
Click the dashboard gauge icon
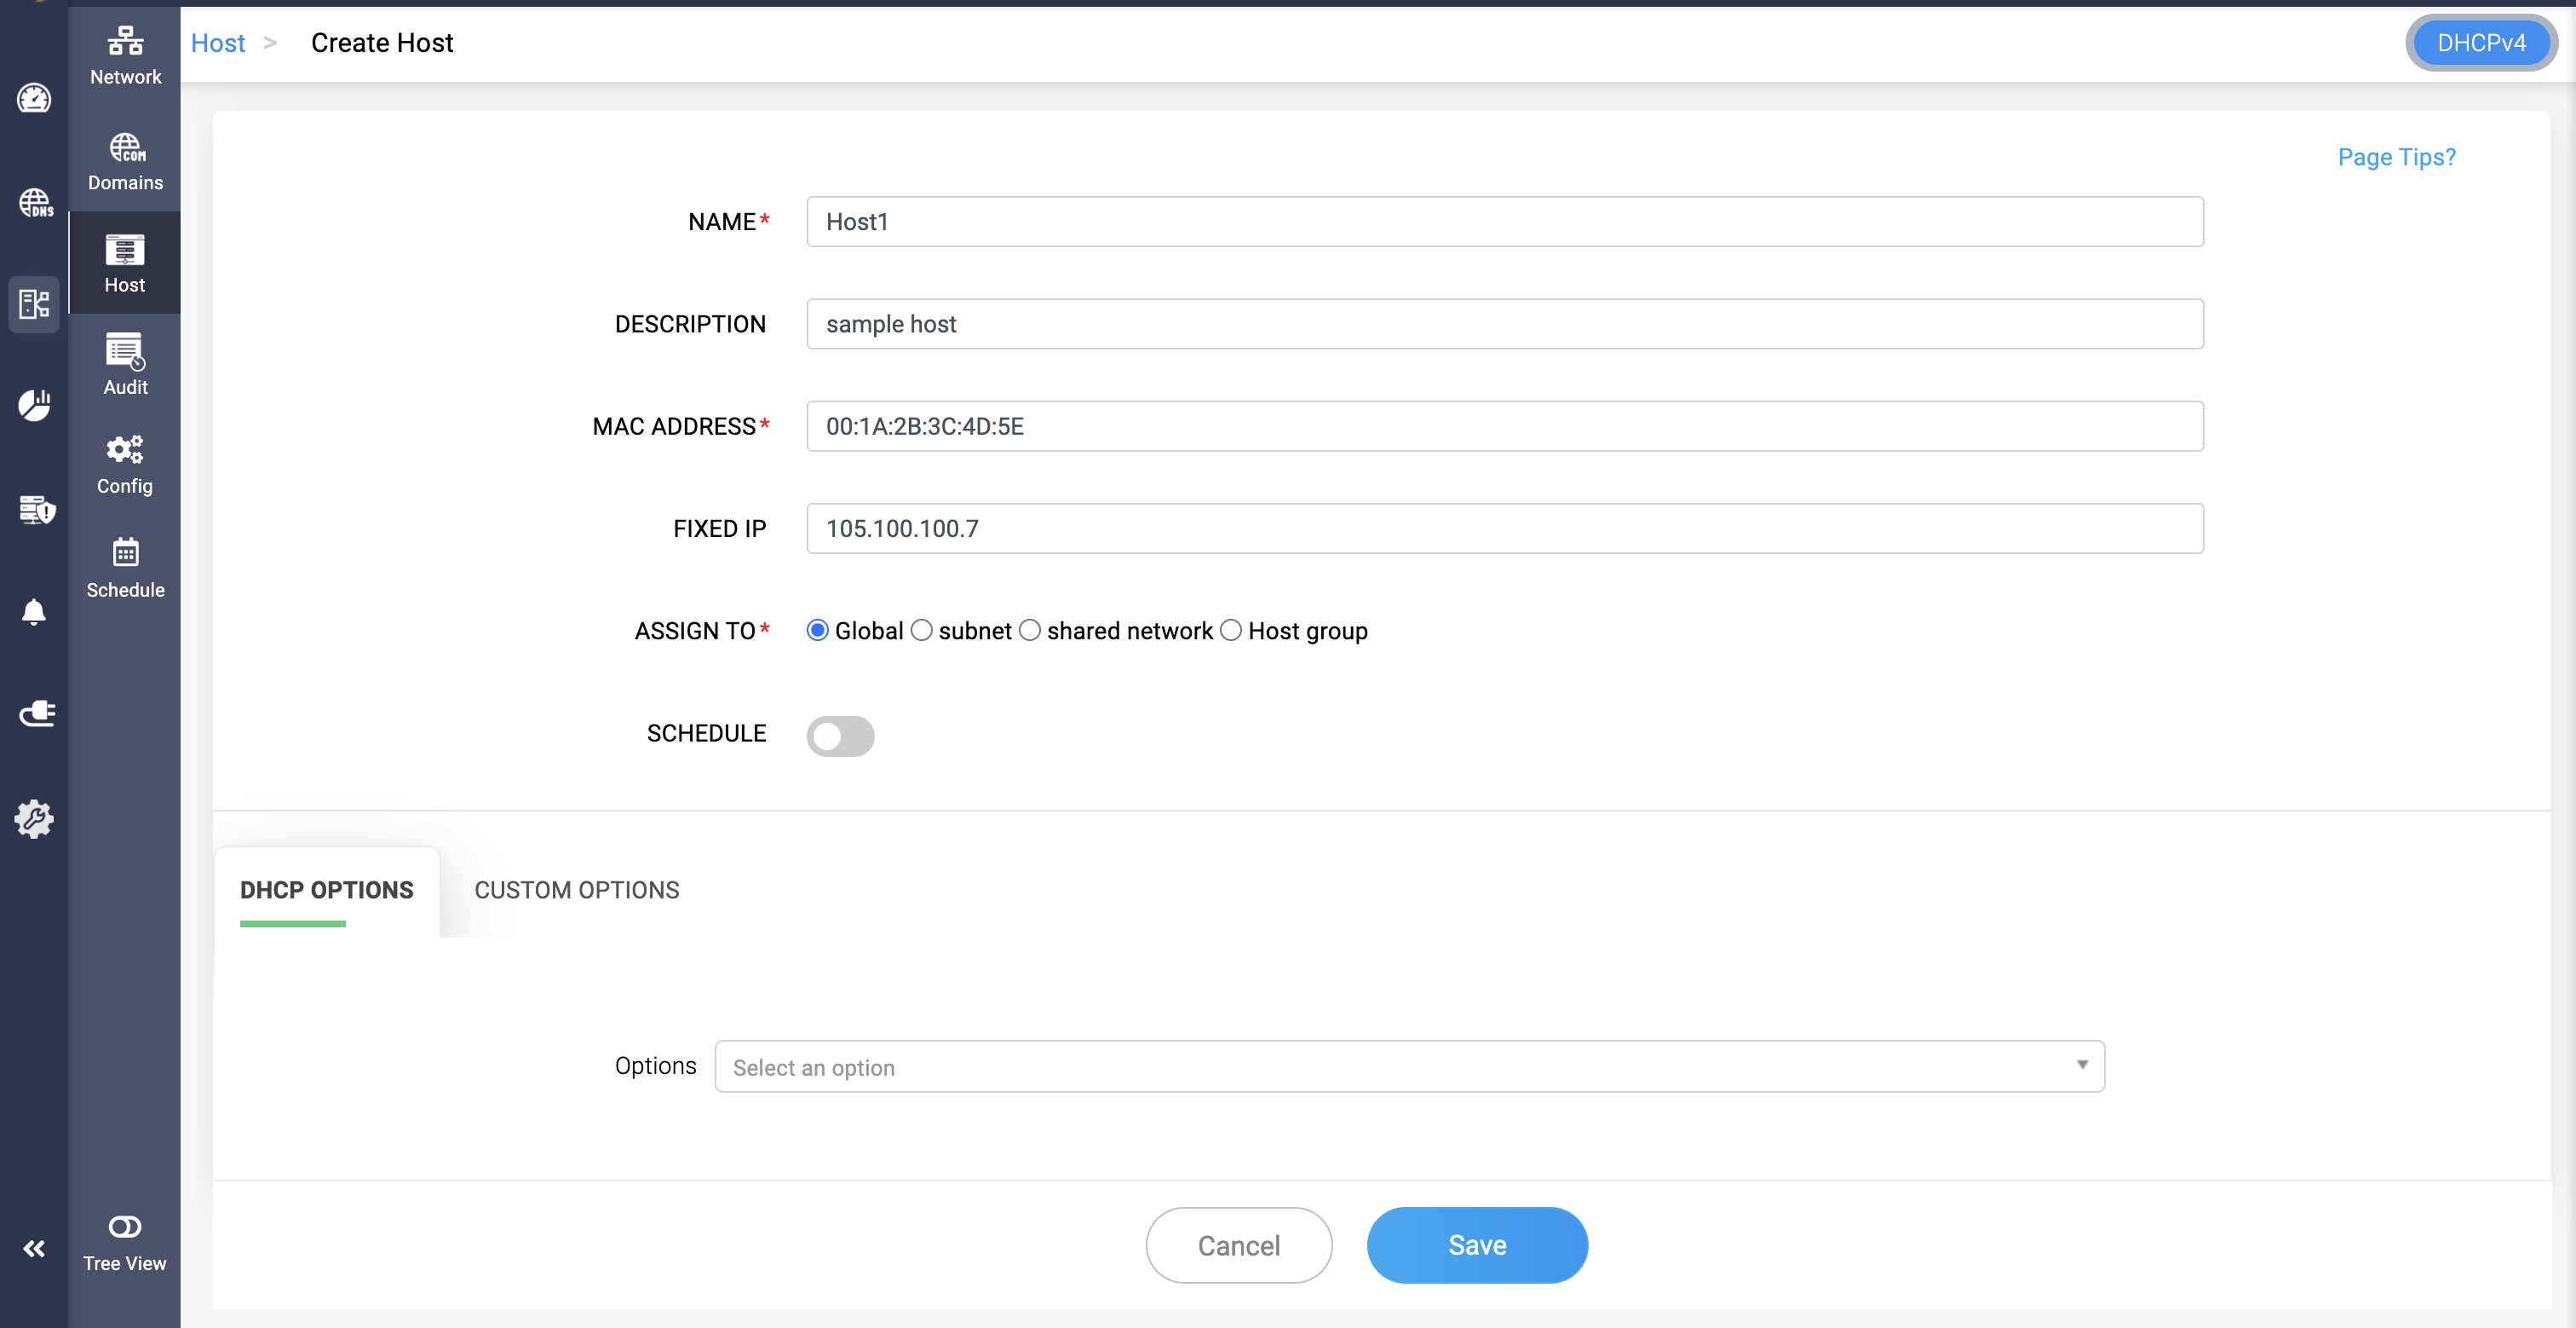[x=34, y=98]
